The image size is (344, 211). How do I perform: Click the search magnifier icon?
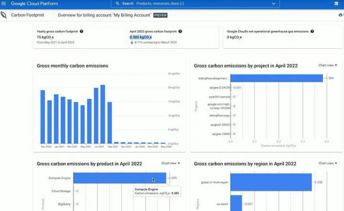117,3
